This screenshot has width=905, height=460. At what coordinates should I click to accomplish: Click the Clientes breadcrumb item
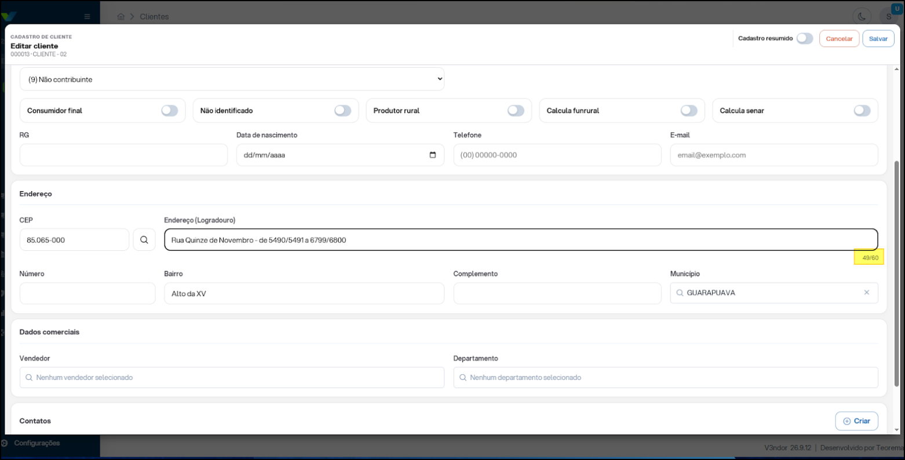[154, 17]
